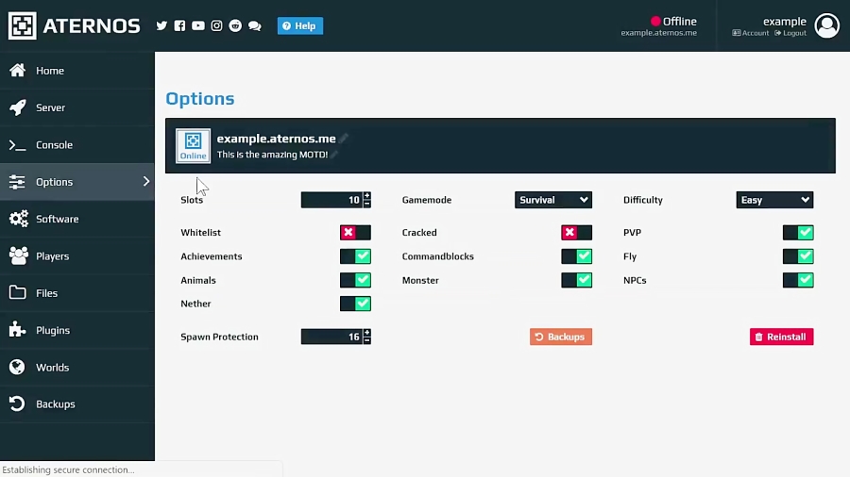The height and width of the screenshot is (477, 850).
Task: Click the red Reinstall button
Action: (x=781, y=337)
